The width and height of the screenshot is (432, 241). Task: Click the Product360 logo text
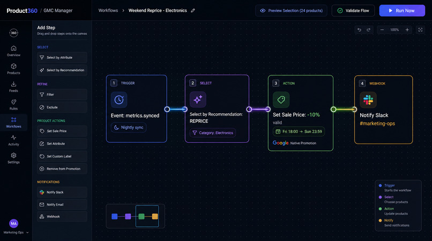point(22,11)
